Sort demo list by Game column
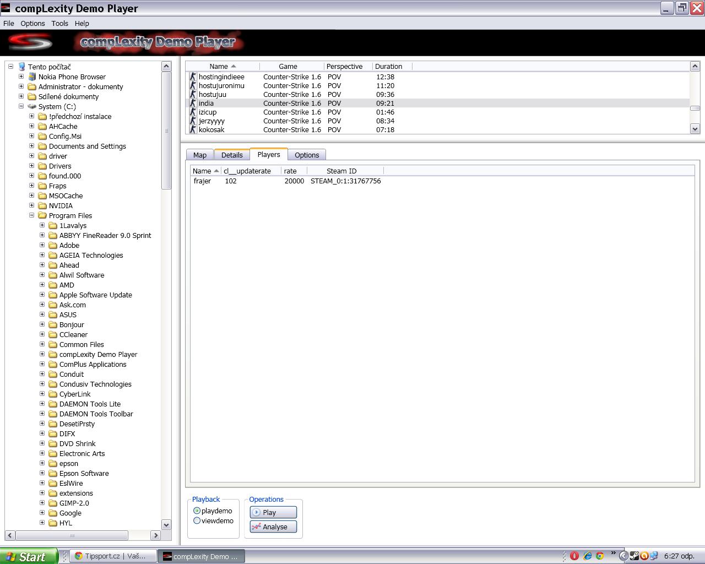705x564 pixels. point(288,66)
